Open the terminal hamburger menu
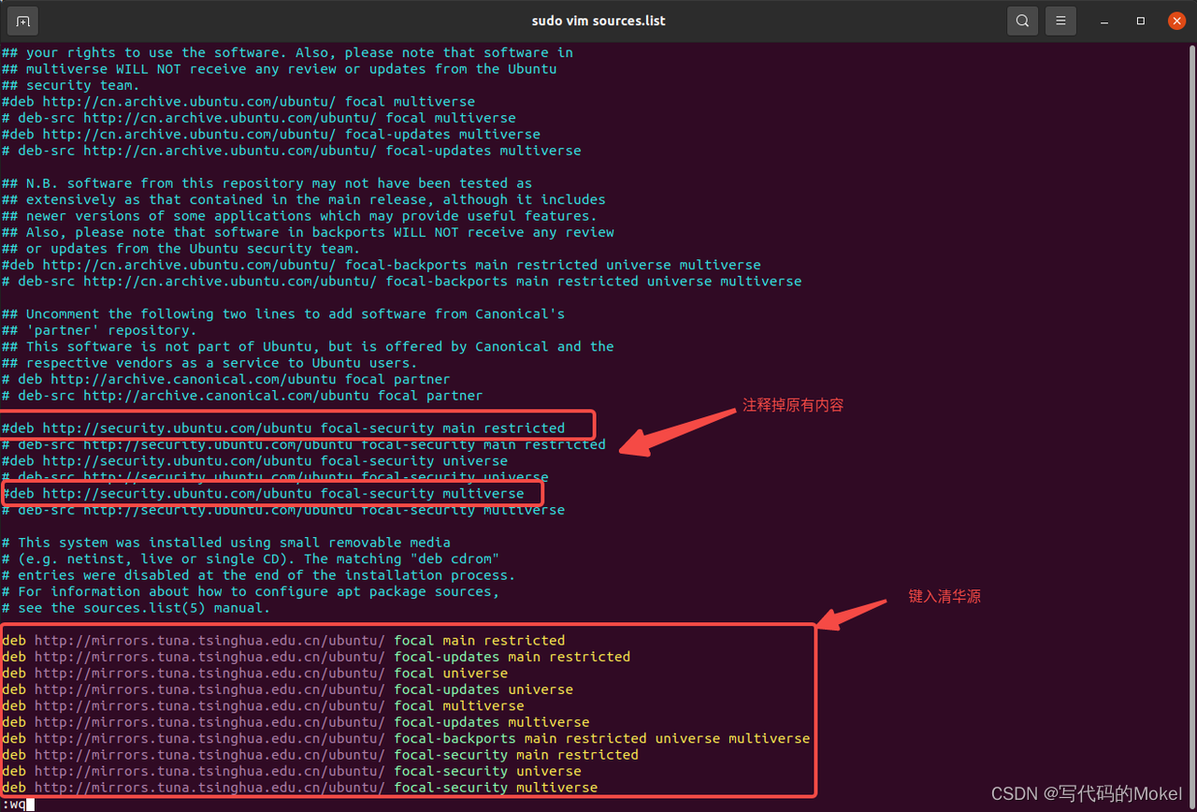Screen dimensions: 1197x812 point(1060,20)
